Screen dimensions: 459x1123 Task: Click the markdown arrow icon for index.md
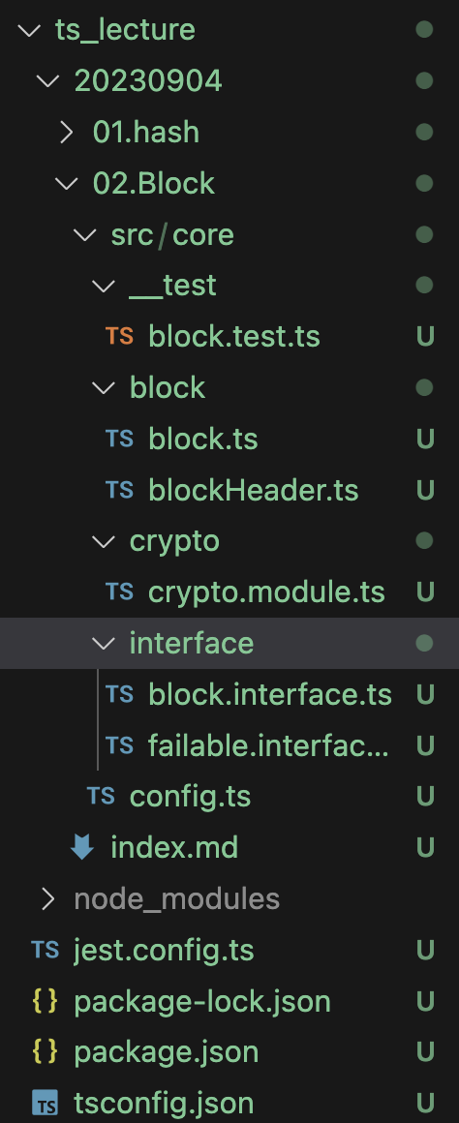82,847
